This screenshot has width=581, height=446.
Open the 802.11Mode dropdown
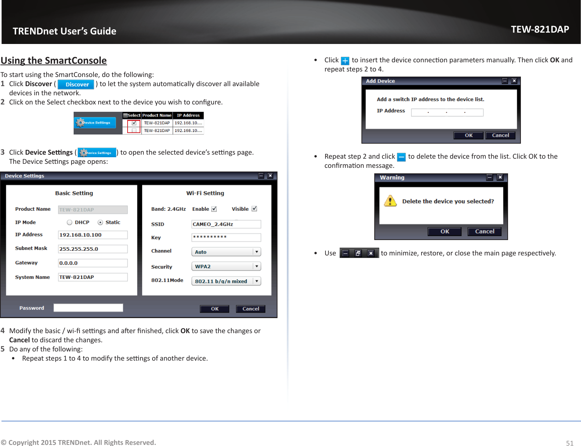click(226, 281)
